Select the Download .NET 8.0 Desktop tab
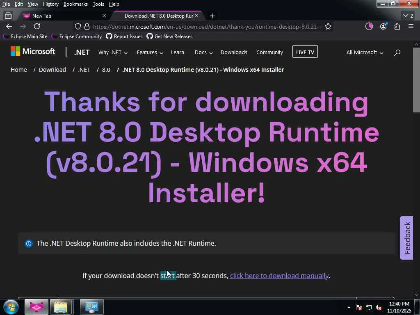This screenshot has width=420, height=315. tap(159, 16)
